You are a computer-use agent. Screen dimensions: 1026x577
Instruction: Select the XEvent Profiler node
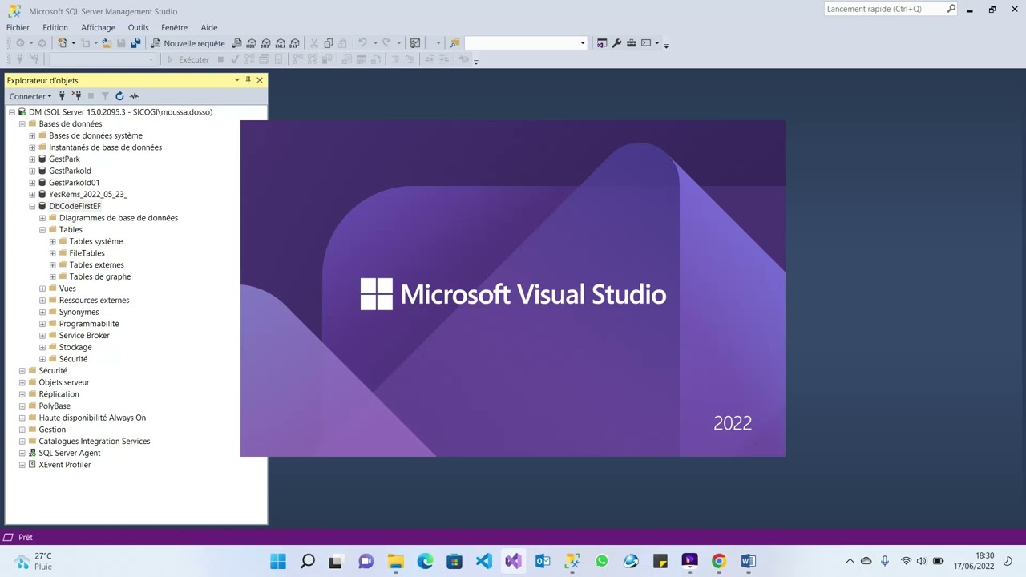pyautogui.click(x=64, y=465)
